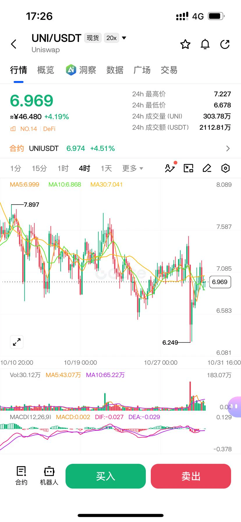Image resolution: width=241 pixels, height=522 pixels.
Task: Open the 洞察 tab
Action: [x=88, y=70]
